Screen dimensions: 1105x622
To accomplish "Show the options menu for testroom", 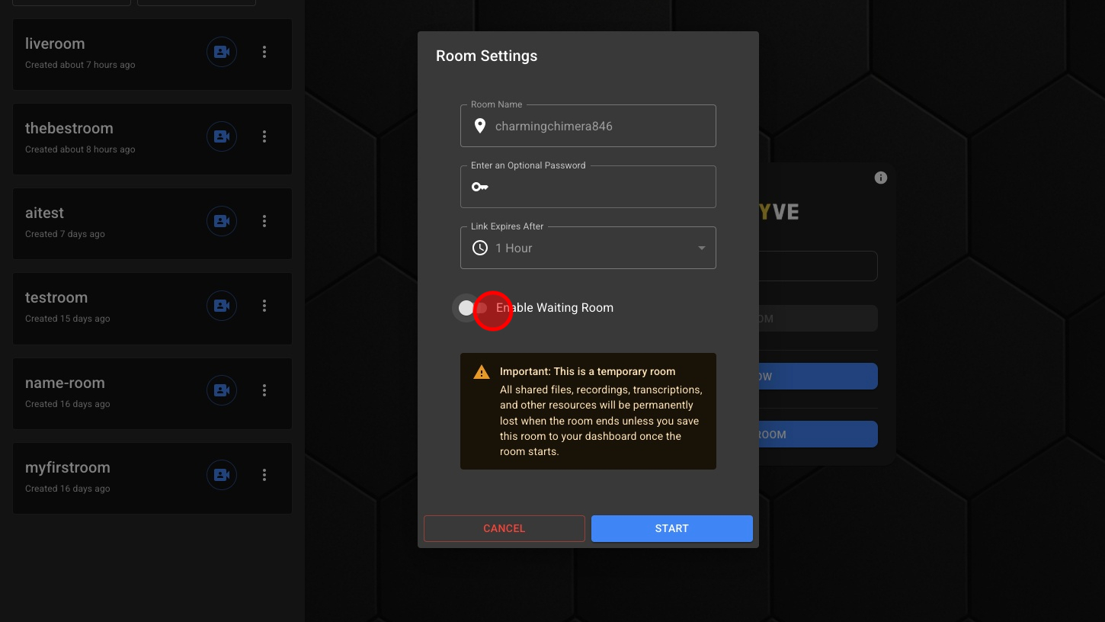I will coord(264,306).
